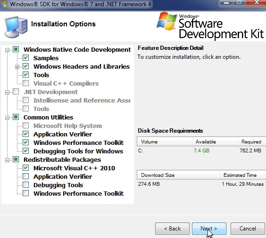Toggle the Windows Native Code Development checkbox

[x=16, y=49]
